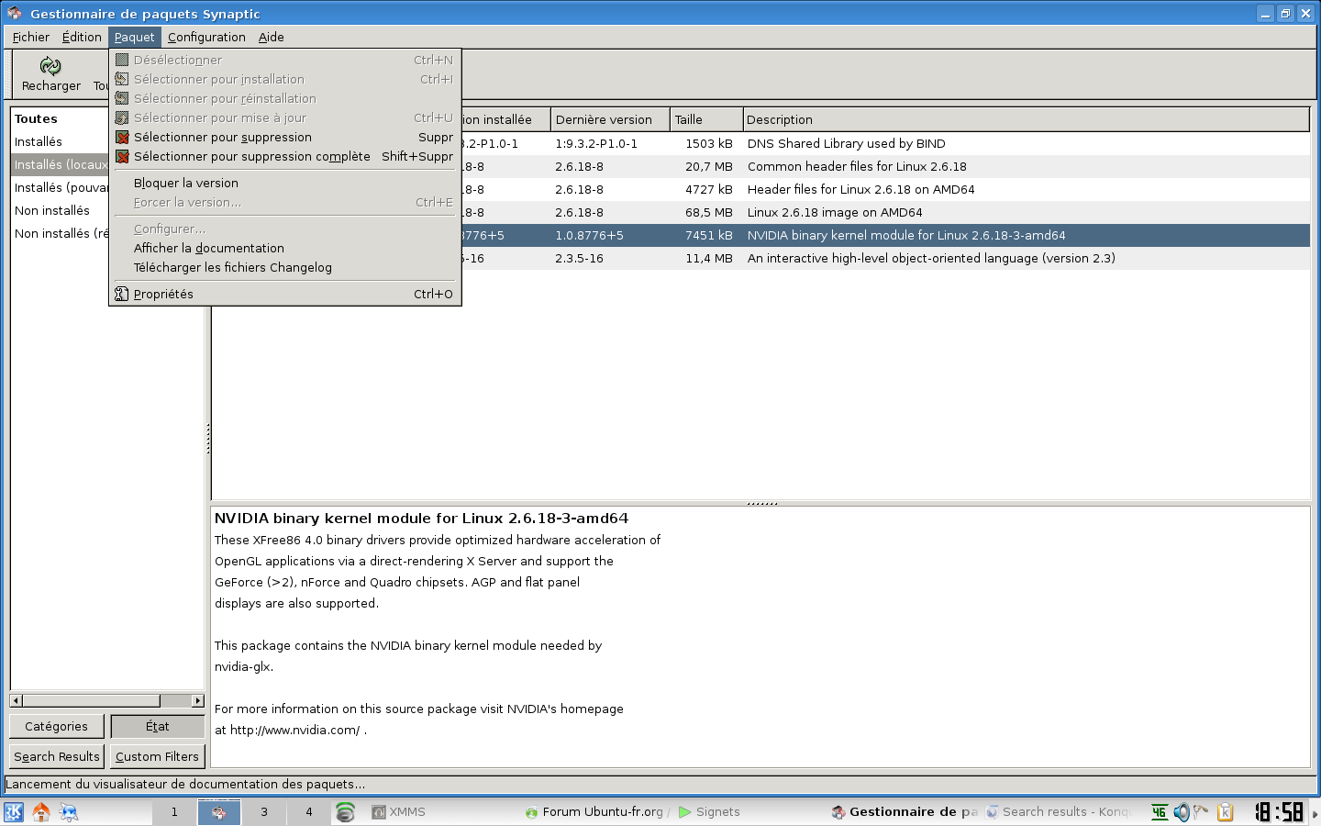1321x826 pixels.
Task: Click the red removal icon beside 'Sélectionner pour suppression'
Action: pyautogui.click(x=122, y=137)
